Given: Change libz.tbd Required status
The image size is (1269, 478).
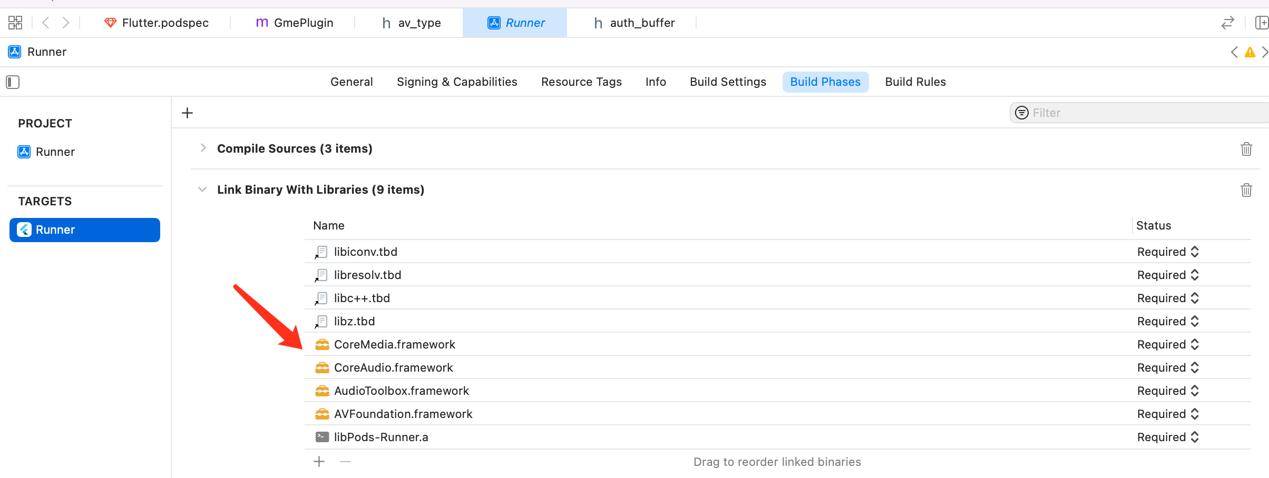Looking at the screenshot, I should point(1168,321).
